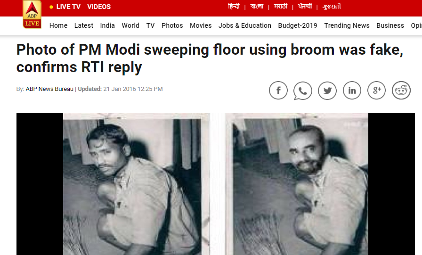Share article on Facebook icon

point(278,90)
